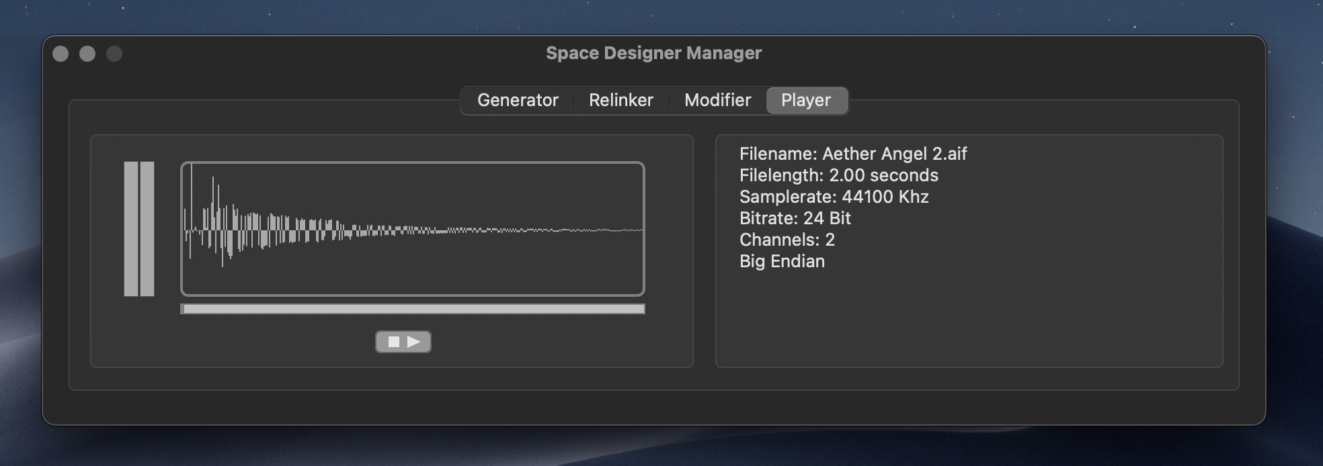This screenshot has height=466, width=1323.
Task: Minimize the Space Designer Manager window
Action: pos(87,54)
